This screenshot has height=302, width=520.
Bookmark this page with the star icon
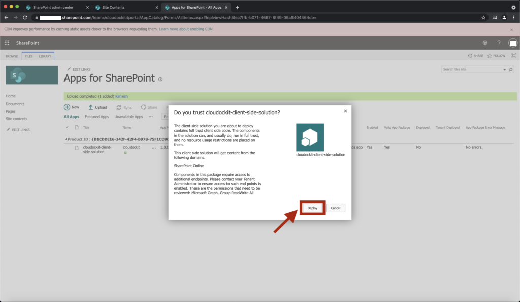tap(483, 18)
